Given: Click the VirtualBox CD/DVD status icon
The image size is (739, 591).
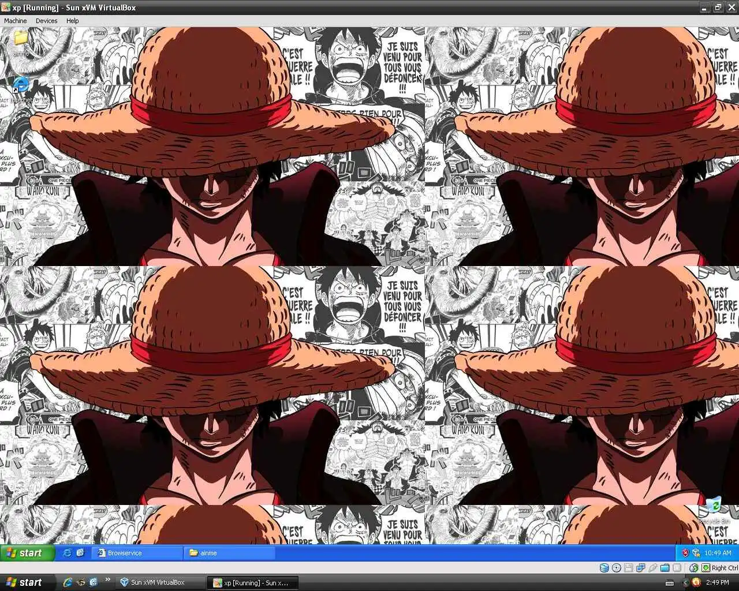Looking at the screenshot, I should 616,568.
